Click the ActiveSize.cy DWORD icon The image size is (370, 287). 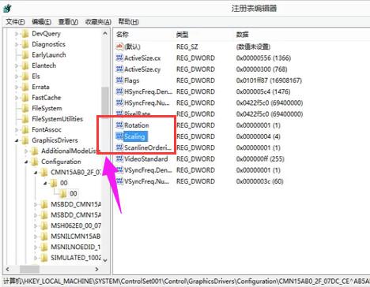coord(119,69)
